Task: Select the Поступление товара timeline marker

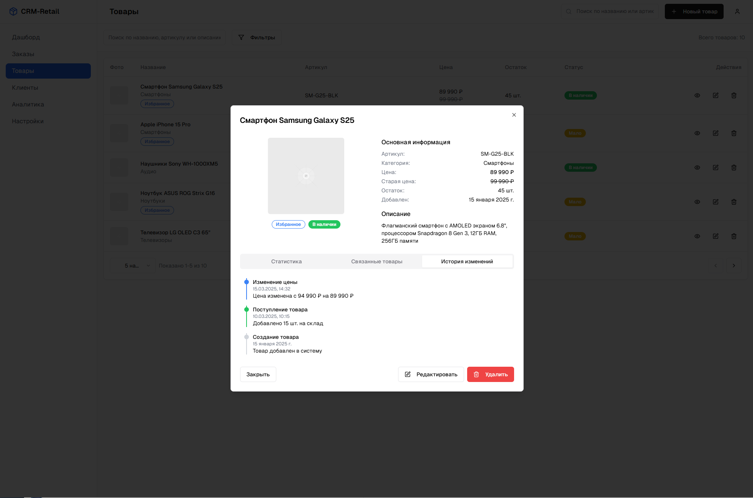Action: click(x=247, y=309)
